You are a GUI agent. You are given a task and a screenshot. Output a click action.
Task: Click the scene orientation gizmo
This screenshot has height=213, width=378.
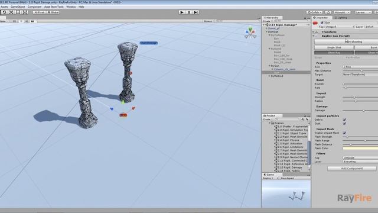pyautogui.click(x=250, y=33)
